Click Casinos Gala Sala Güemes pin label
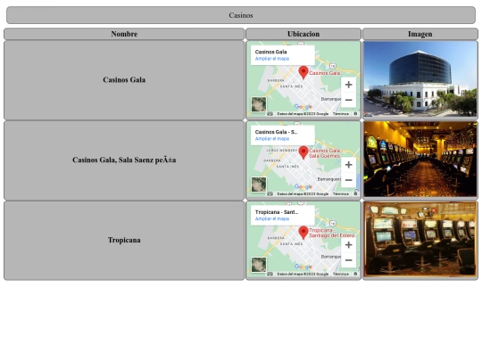 [325, 153]
